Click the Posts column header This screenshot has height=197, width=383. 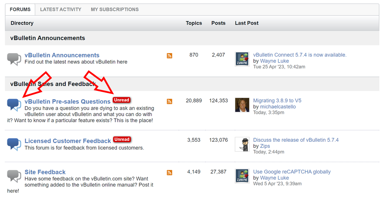coord(218,23)
